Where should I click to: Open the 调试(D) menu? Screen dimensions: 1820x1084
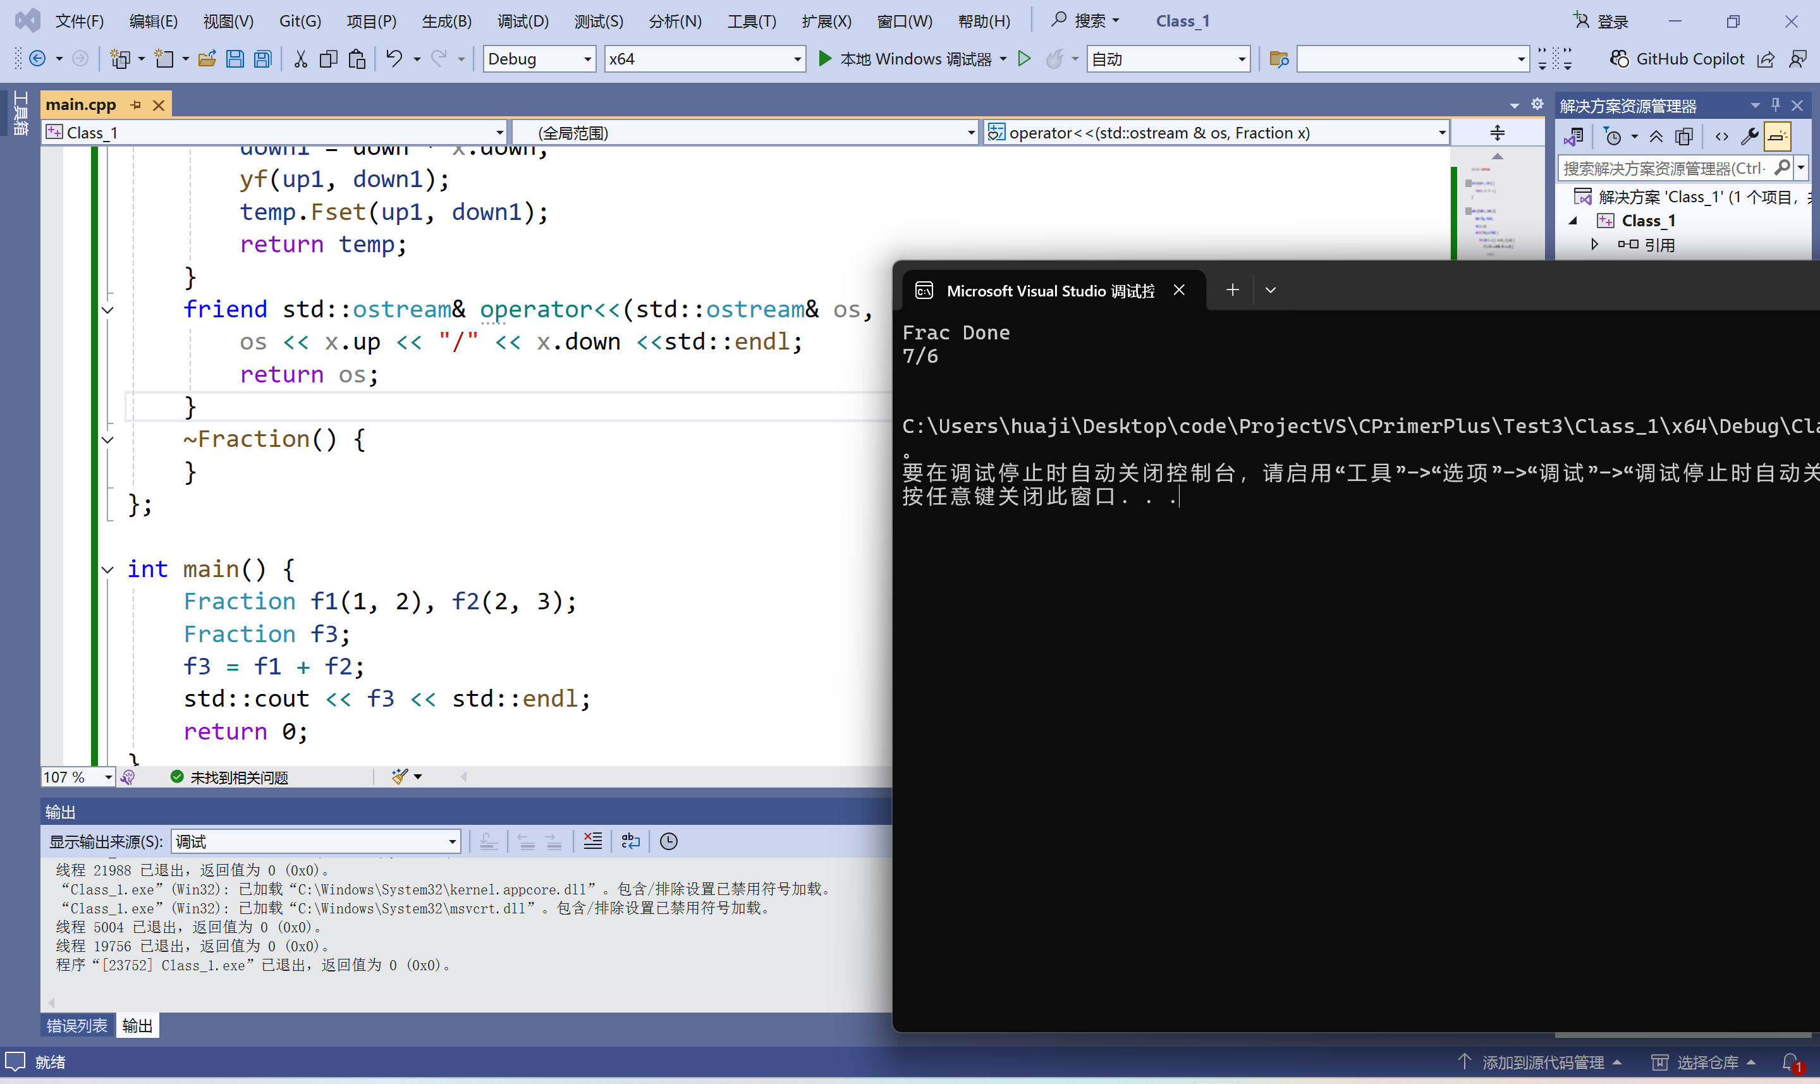(x=523, y=20)
